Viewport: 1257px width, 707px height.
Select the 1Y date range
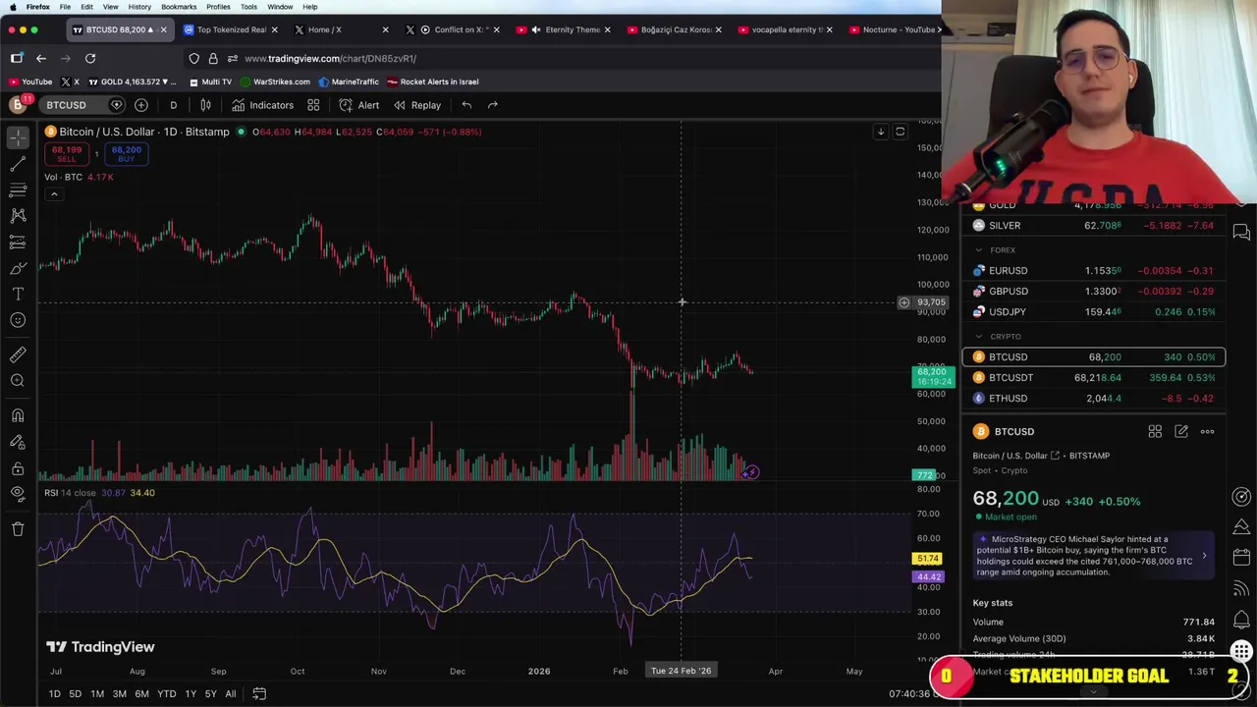(x=191, y=694)
